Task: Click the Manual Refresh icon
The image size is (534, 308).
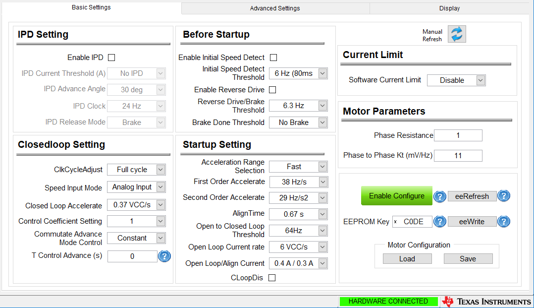Action: pos(457,34)
